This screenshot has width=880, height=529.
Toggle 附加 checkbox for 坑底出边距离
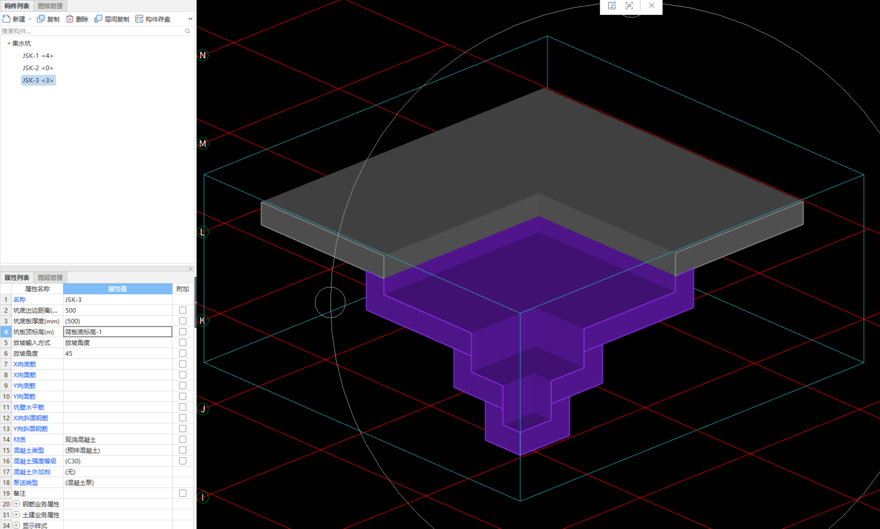(x=183, y=310)
